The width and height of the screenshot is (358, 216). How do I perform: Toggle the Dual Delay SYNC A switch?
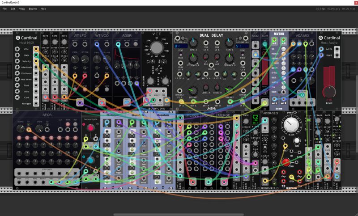(x=180, y=54)
